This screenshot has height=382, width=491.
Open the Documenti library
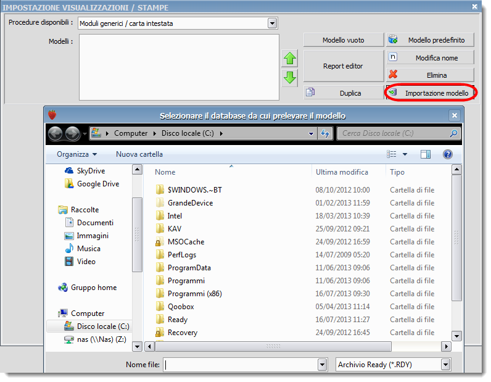coord(89,223)
